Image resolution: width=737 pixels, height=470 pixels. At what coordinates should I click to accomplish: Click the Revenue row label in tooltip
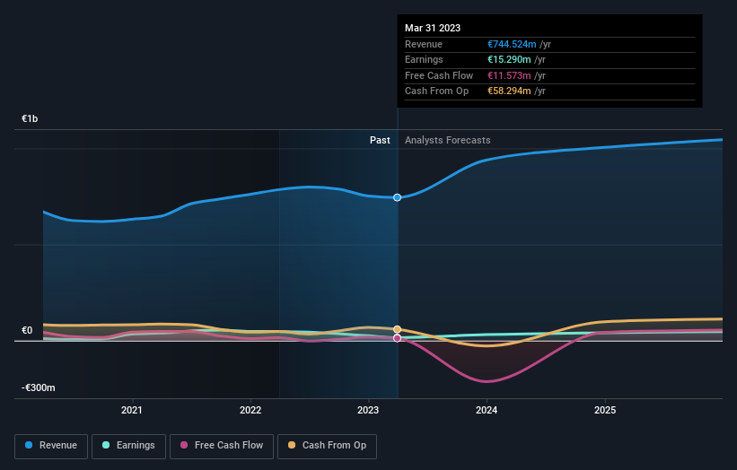424,44
